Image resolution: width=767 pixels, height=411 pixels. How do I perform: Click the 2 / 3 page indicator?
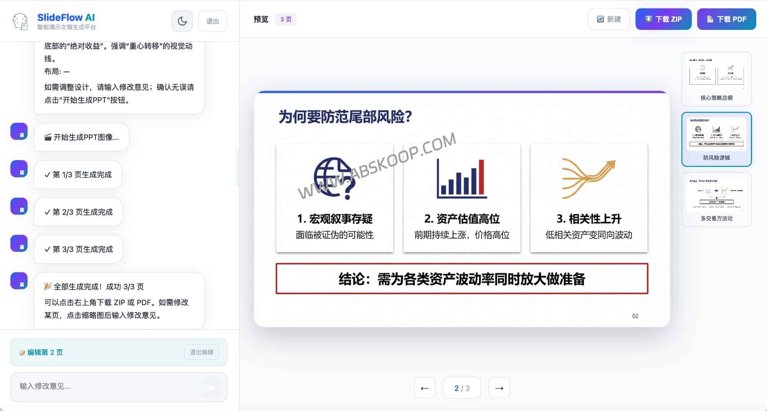tap(462, 388)
